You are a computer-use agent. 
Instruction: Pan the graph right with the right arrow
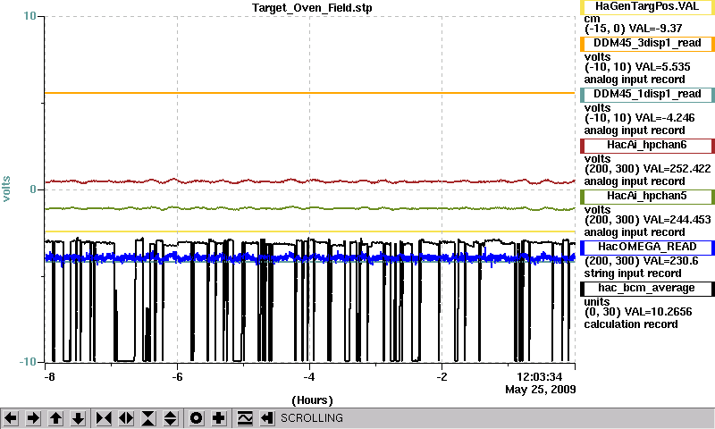(x=33, y=418)
